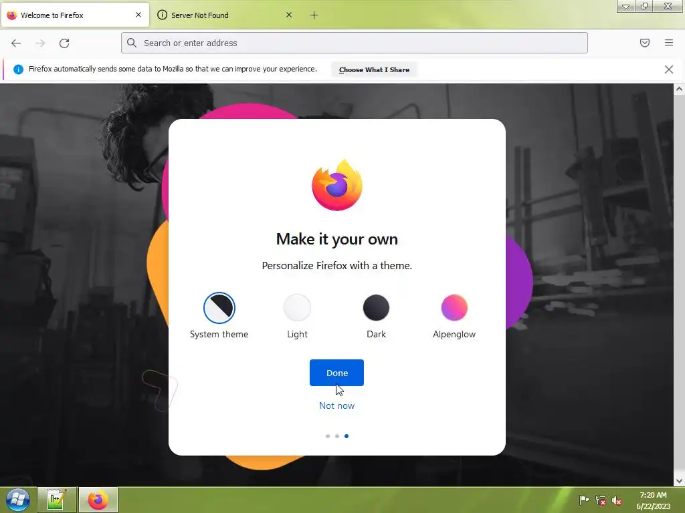Click the scrollbar up arrow
The image size is (685, 513).
pyautogui.click(x=679, y=89)
